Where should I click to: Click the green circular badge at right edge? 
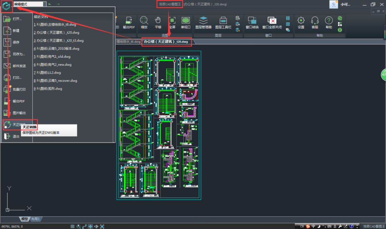click(383, 74)
